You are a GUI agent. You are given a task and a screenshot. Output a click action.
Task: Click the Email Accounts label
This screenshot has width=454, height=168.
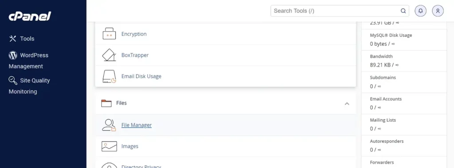386,99
